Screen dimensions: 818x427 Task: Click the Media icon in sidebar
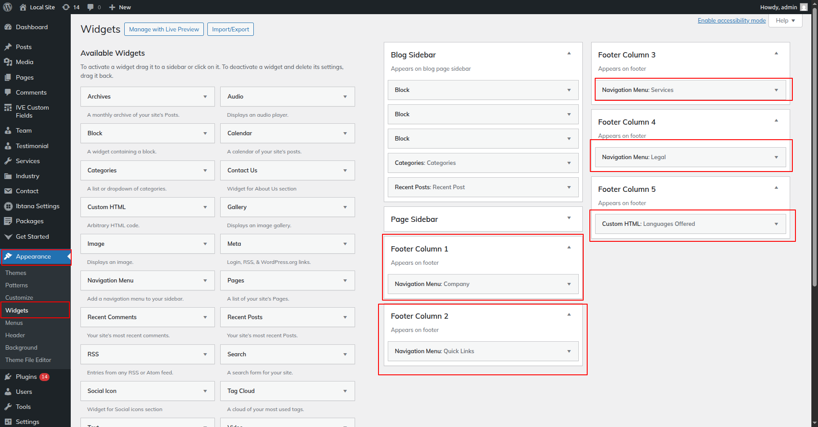8,62
